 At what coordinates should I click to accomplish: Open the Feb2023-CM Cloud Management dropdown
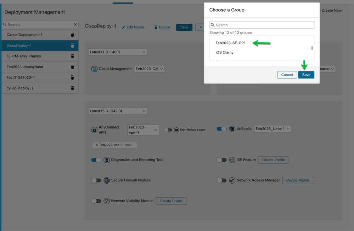click(x=150, y=69)
